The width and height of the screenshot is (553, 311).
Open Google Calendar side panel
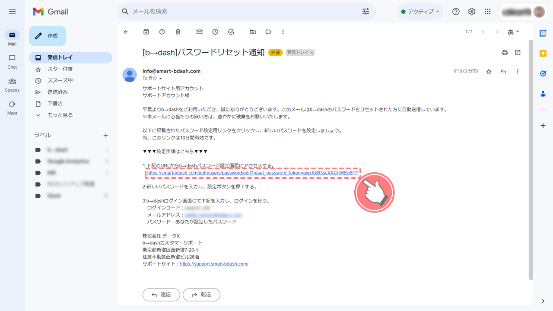tap(543, 33)
